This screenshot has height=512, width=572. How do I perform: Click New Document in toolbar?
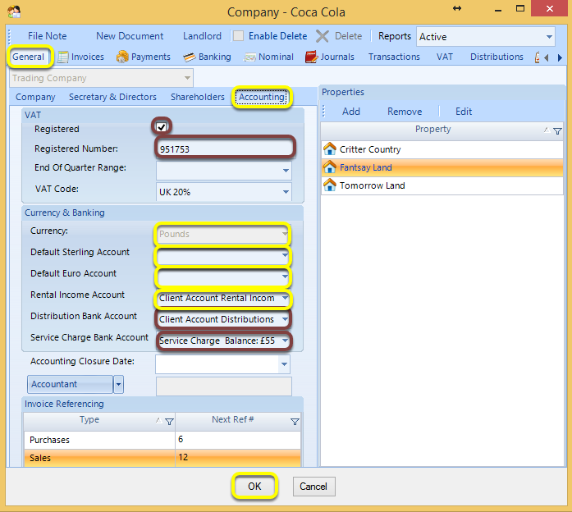click(130, 36)
